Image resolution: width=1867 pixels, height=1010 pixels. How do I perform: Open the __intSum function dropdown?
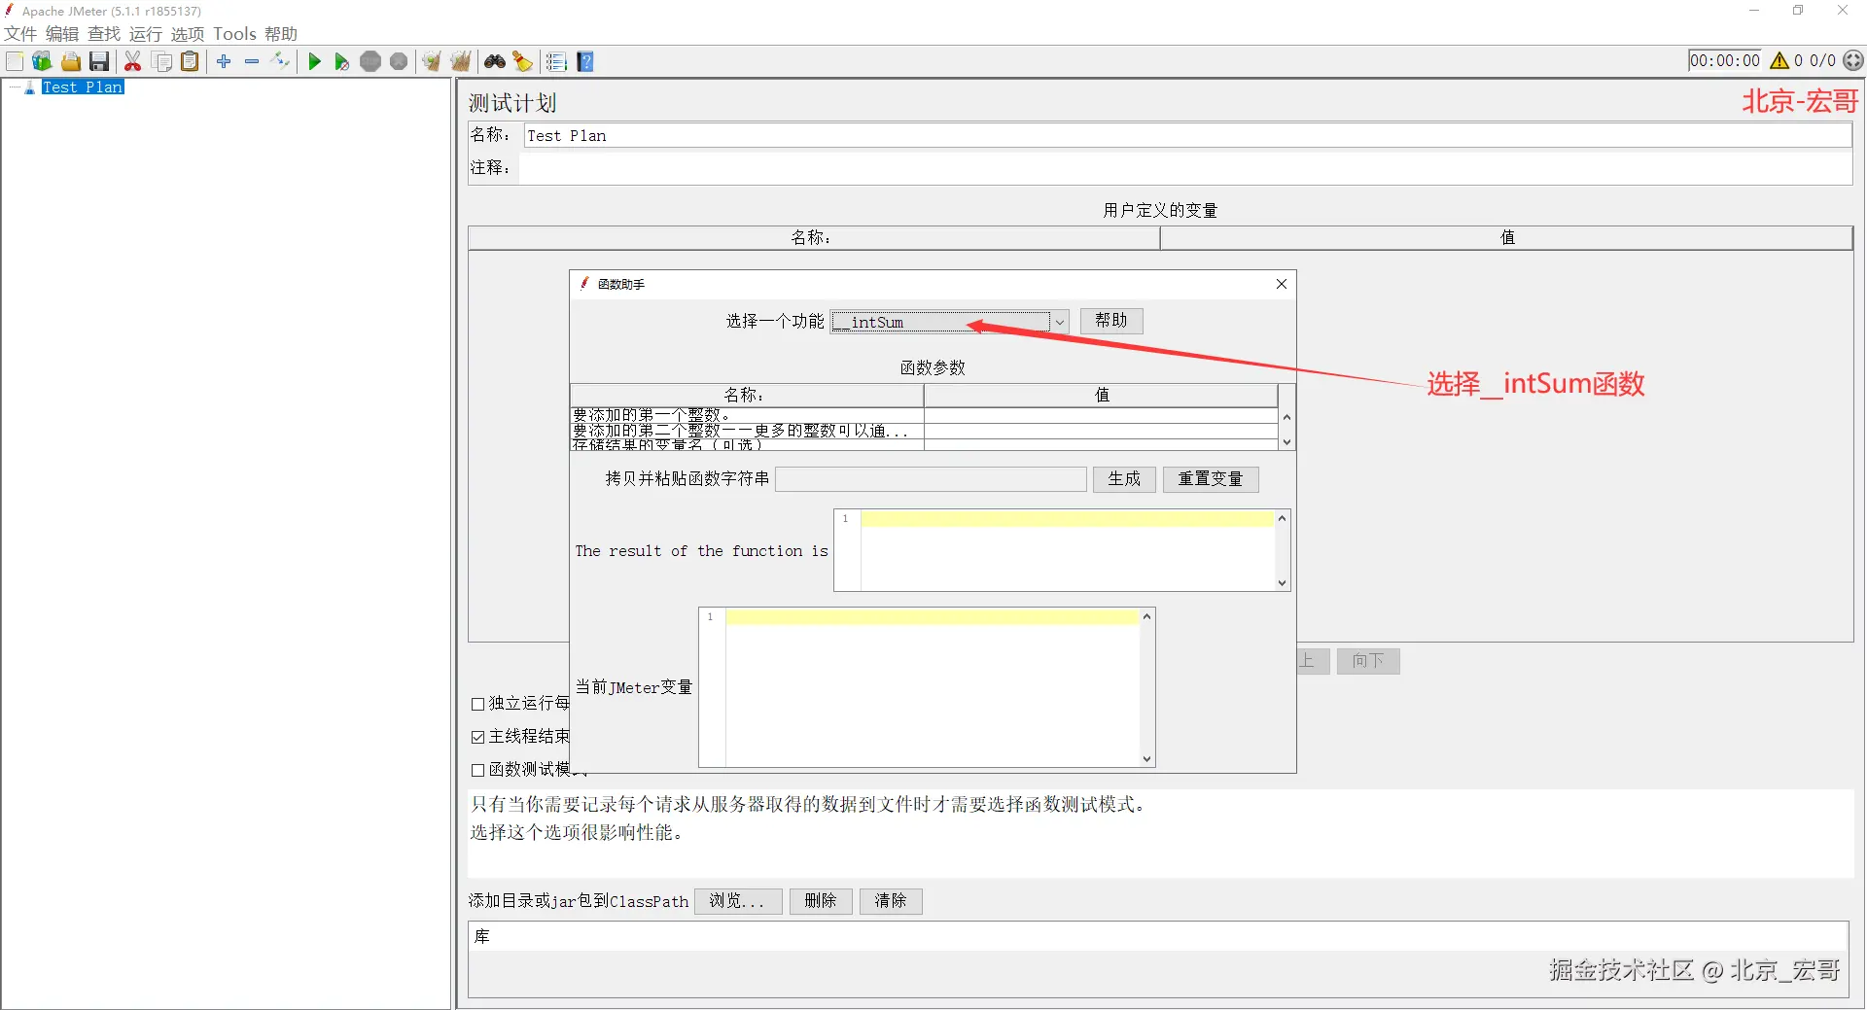point(950,322)
